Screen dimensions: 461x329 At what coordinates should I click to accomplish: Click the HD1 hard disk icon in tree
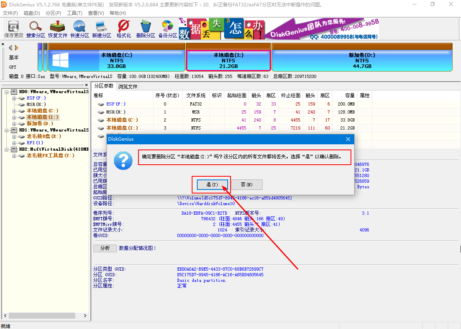[14, 130]
